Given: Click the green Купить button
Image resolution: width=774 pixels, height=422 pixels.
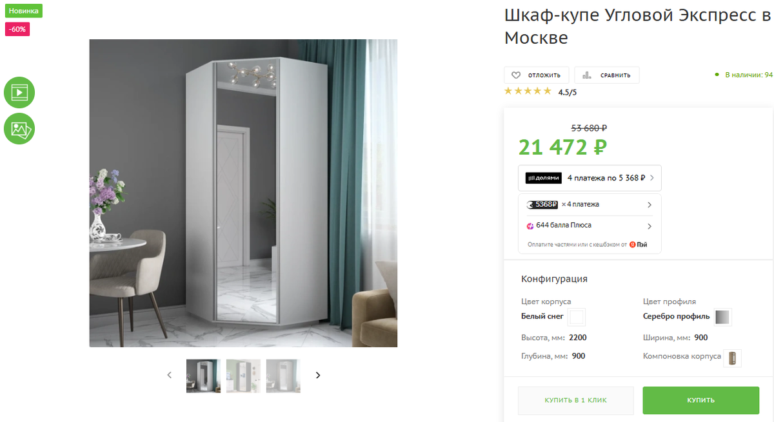Looking at the screenshot, I should tap(700, 400).
